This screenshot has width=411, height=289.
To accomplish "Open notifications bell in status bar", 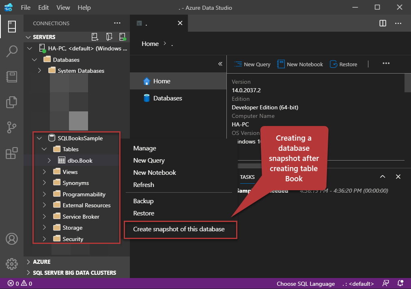I will [400, 283].
